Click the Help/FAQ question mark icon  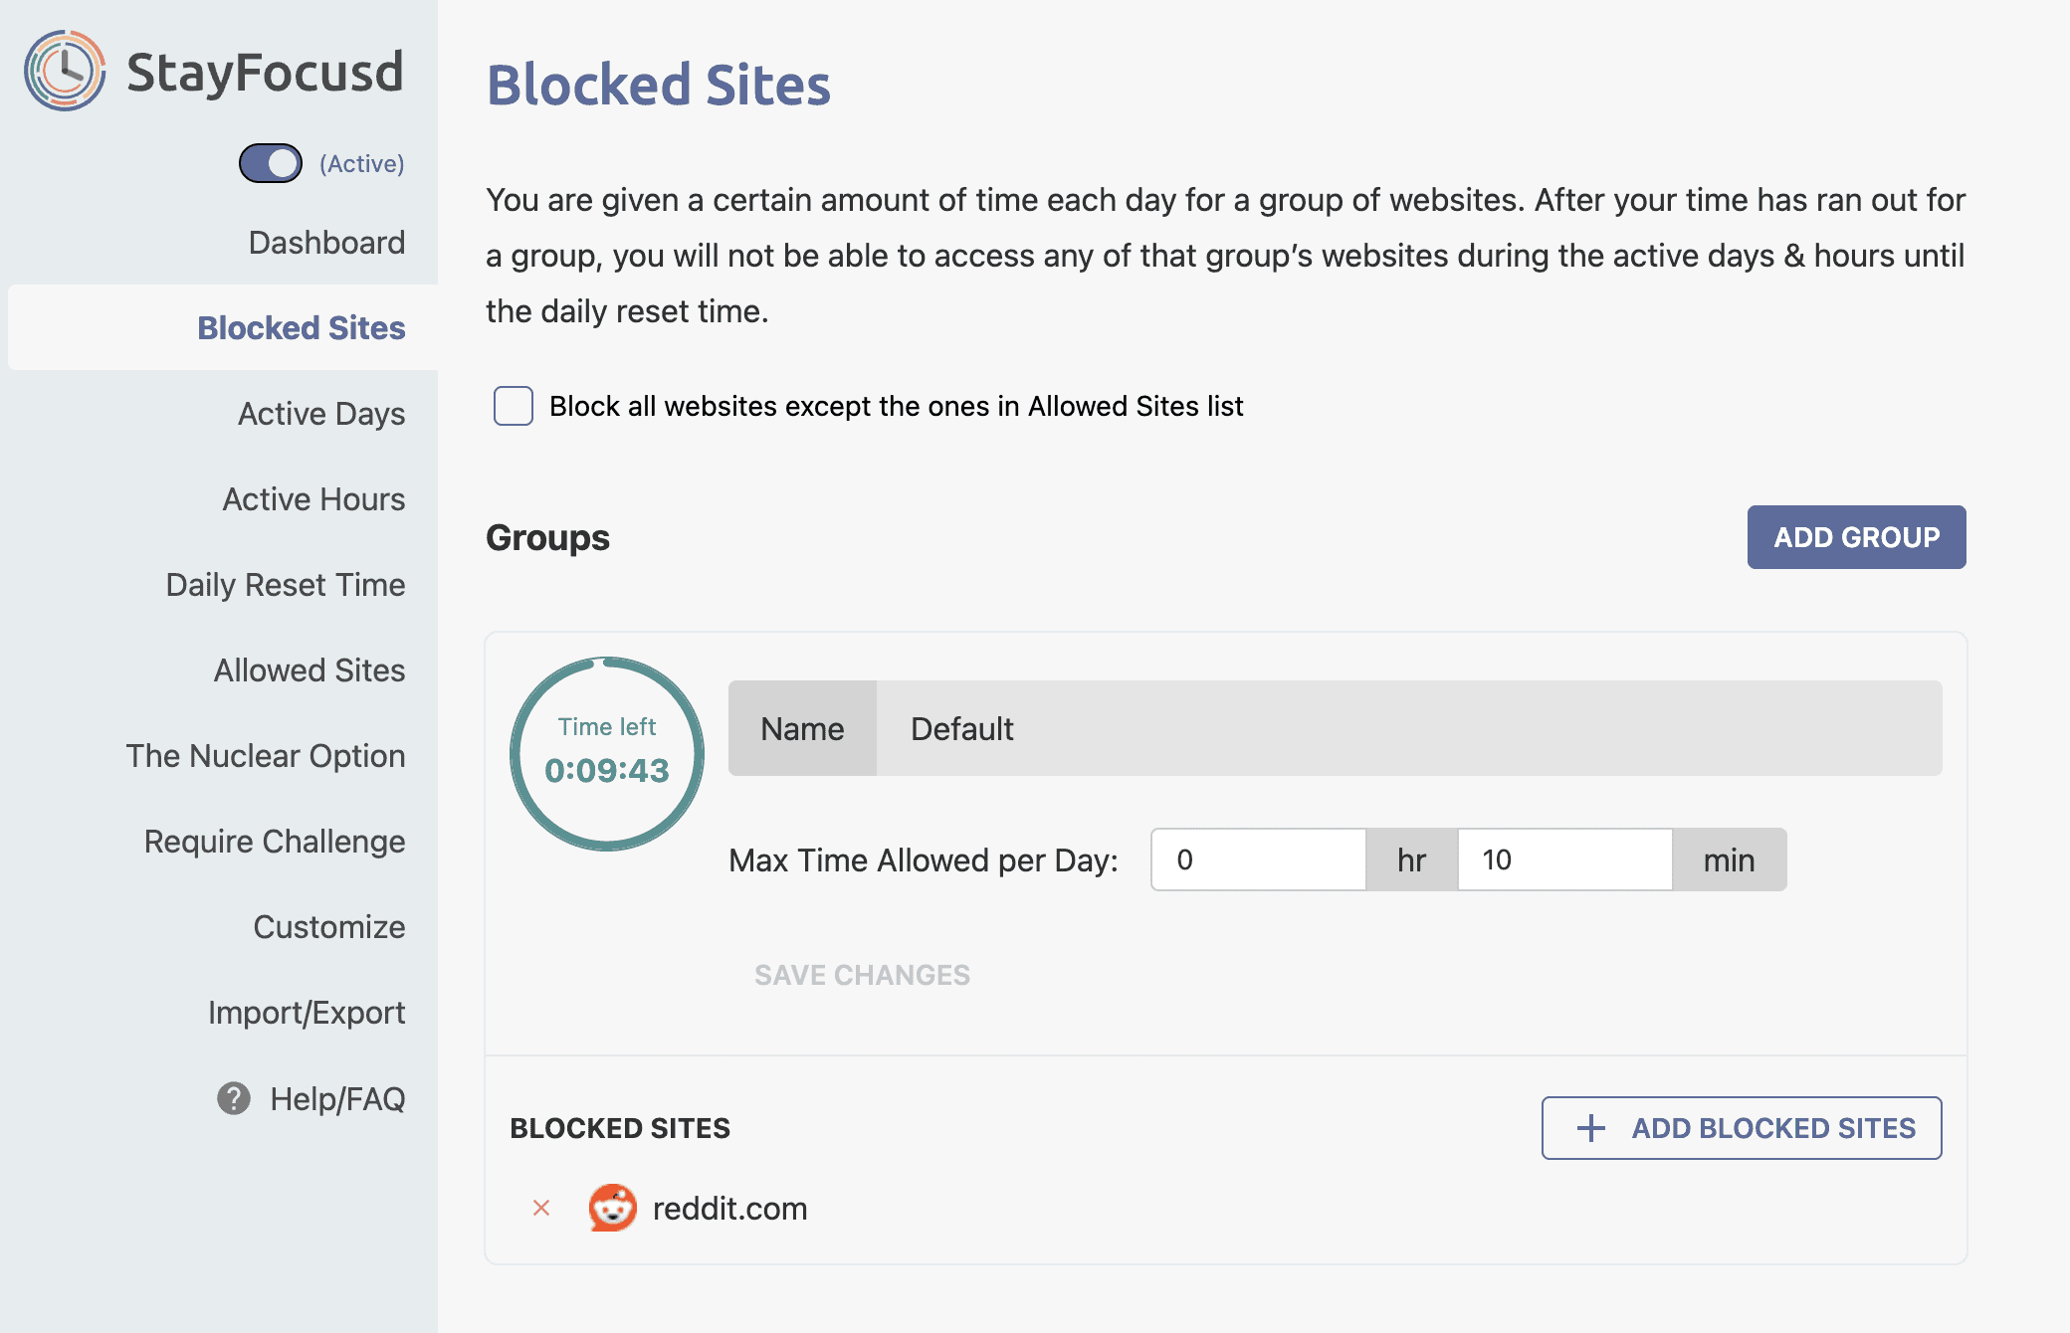[234, 1098]
